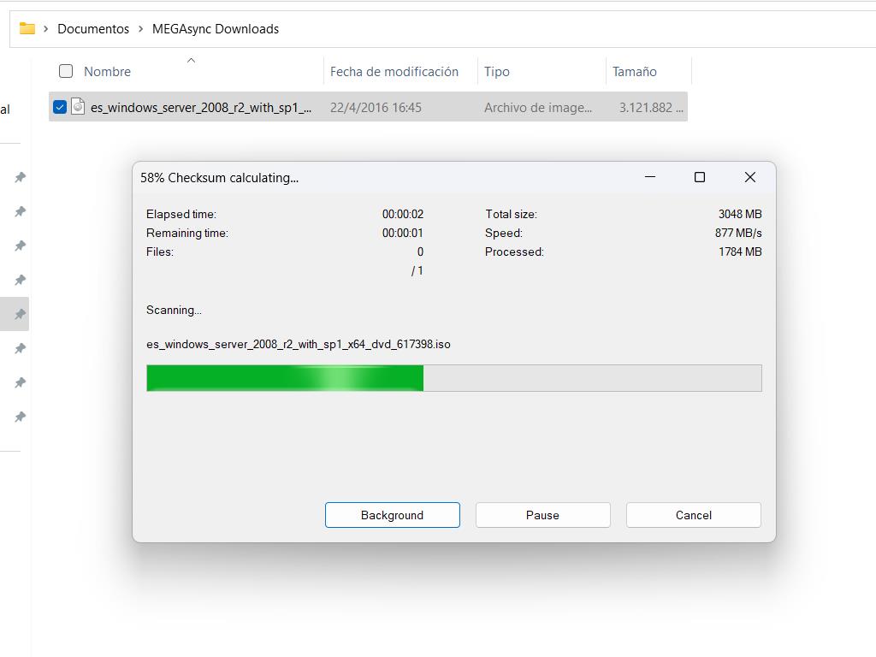This screenshot has height=657, width=876.
Task: Tick the select-all checkbox beside Nombre
Action: 66,71
